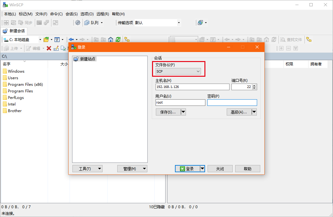Go to root directory in local panel
333x217 pixels.
103,40
